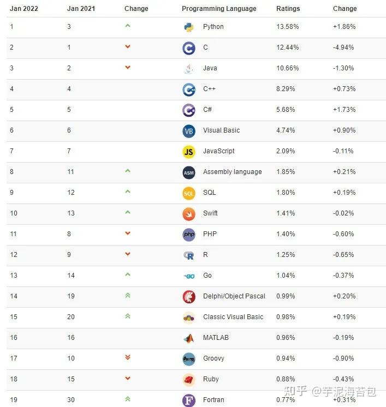This screenshot has width=386, height=407.
Task: Click the Go language rating 1.04%
Action: (286, 276)
